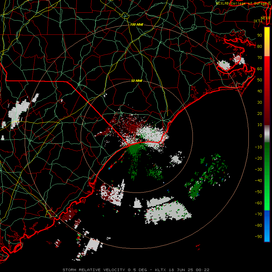Image resolution: width=272 pixels, height=272 pixels.
Task: Select the -90 value on velocity scale
Action: tap(258, 237)
